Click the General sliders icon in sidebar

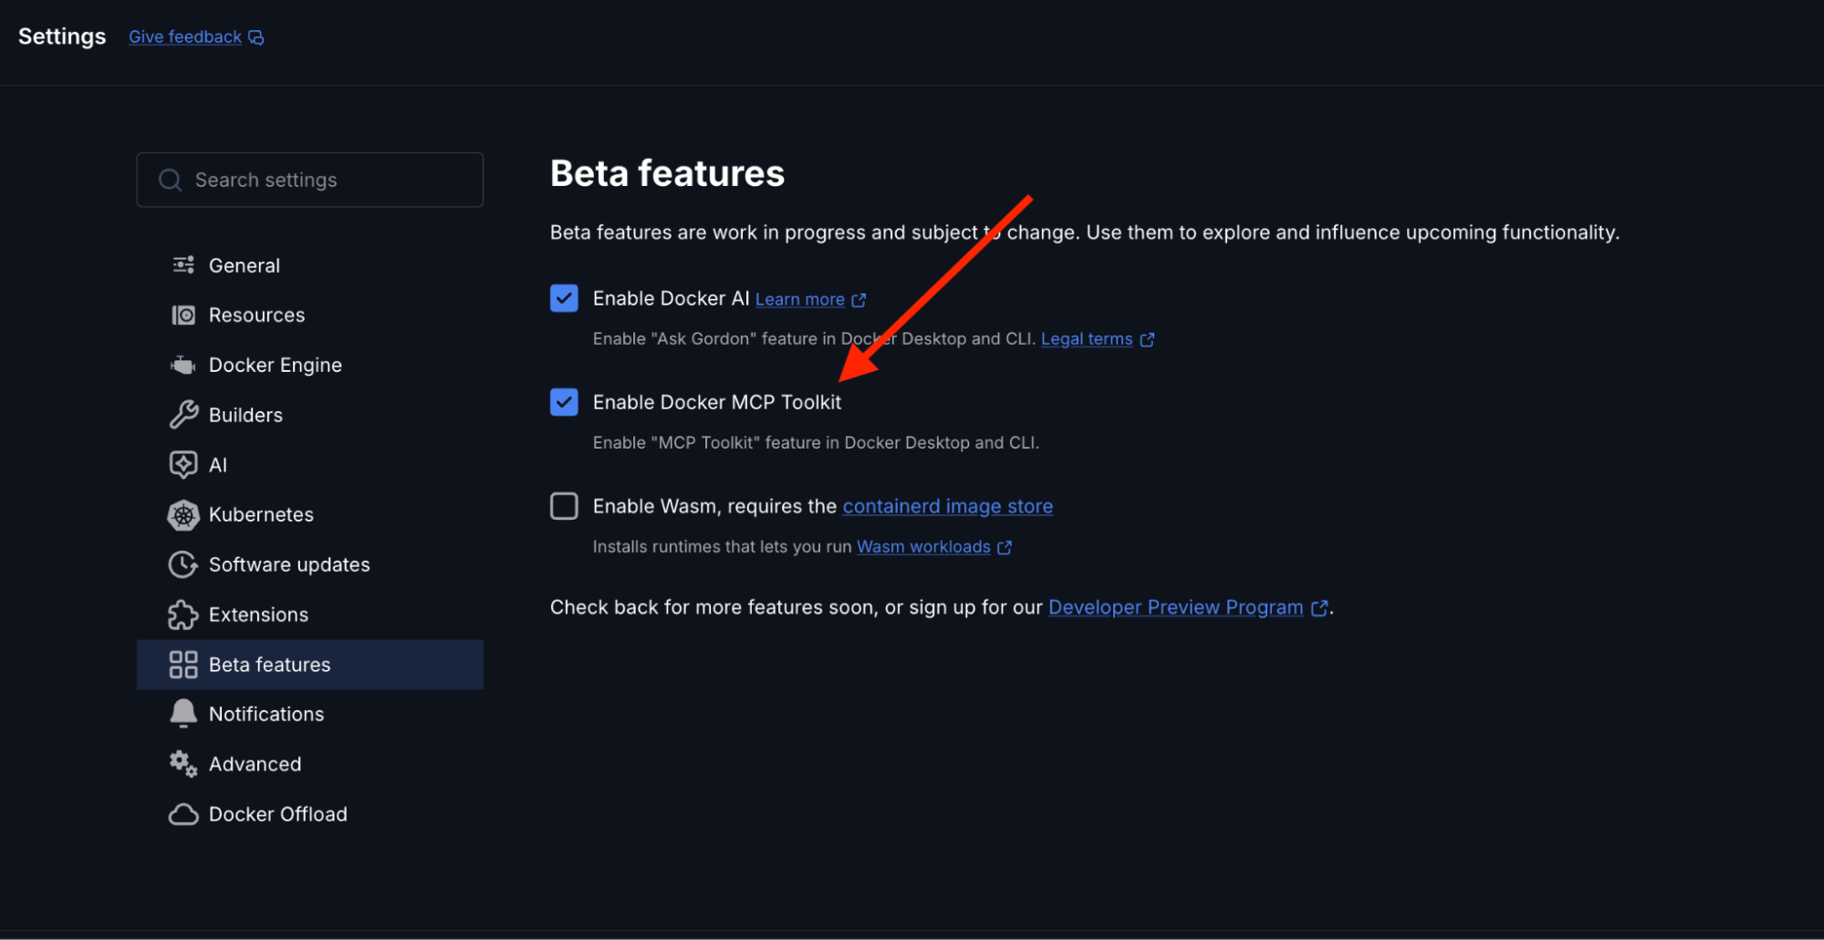[183, 265]
